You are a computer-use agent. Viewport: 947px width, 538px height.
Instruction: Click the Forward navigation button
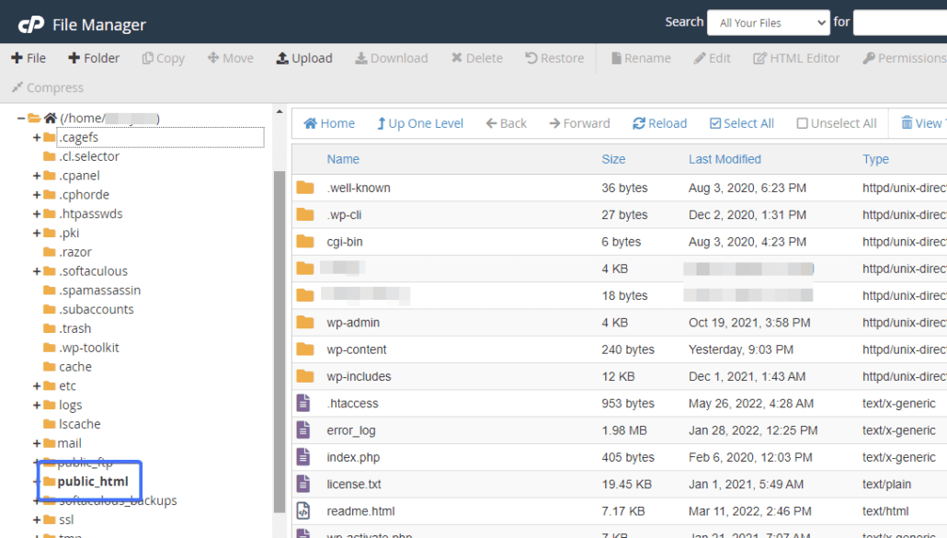(579, 123)
